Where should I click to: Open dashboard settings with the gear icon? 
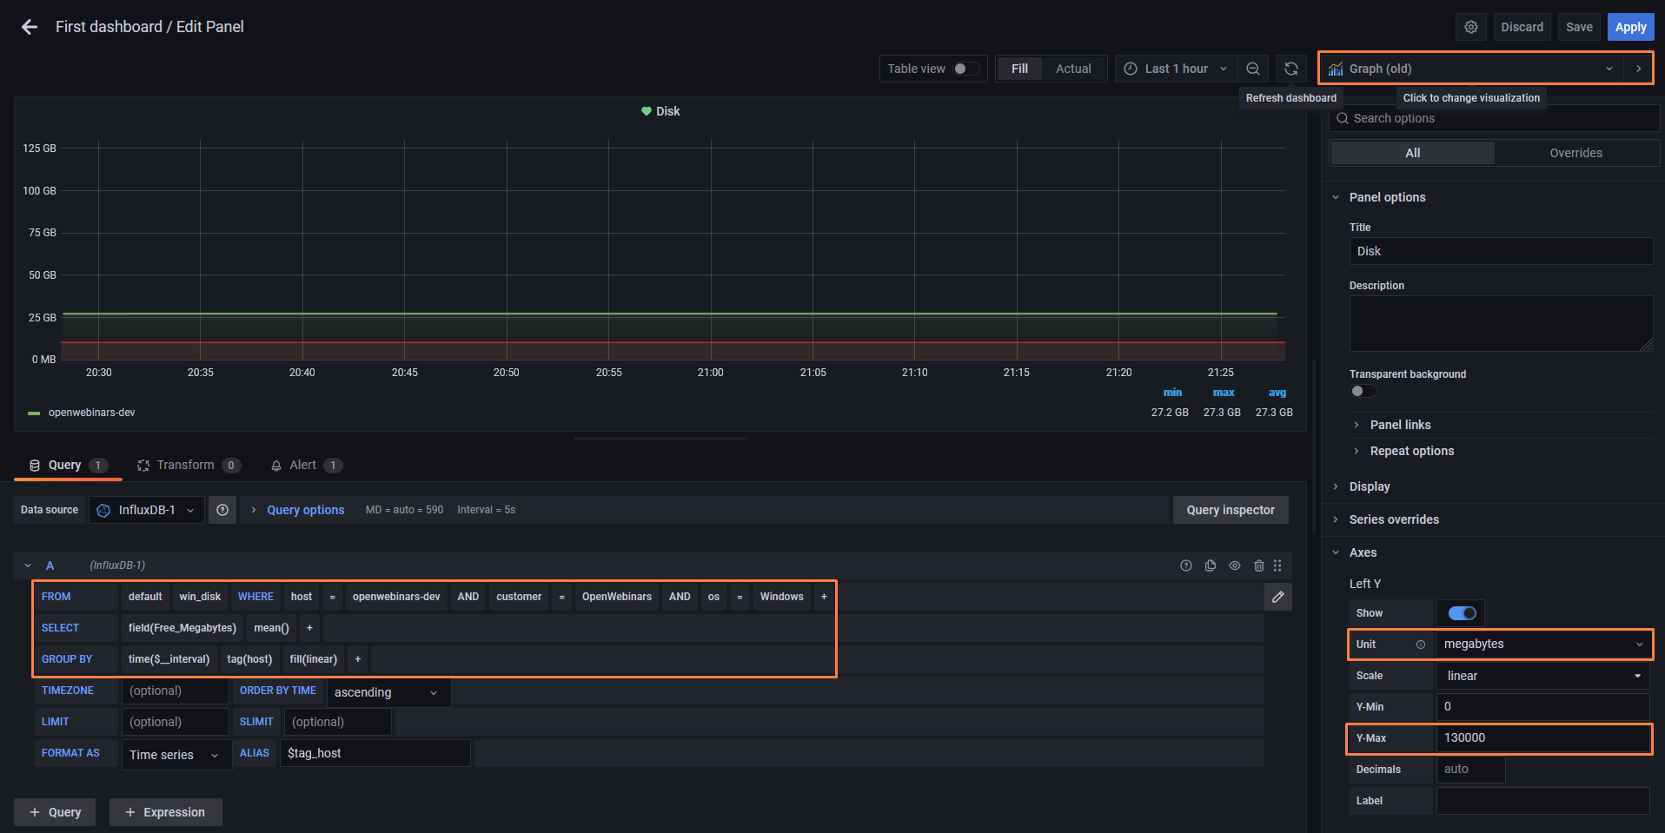pyautogui.click(x=1471, y=26)
